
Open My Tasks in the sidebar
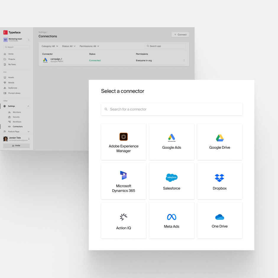pyautogui.click(x=12, y=64)
